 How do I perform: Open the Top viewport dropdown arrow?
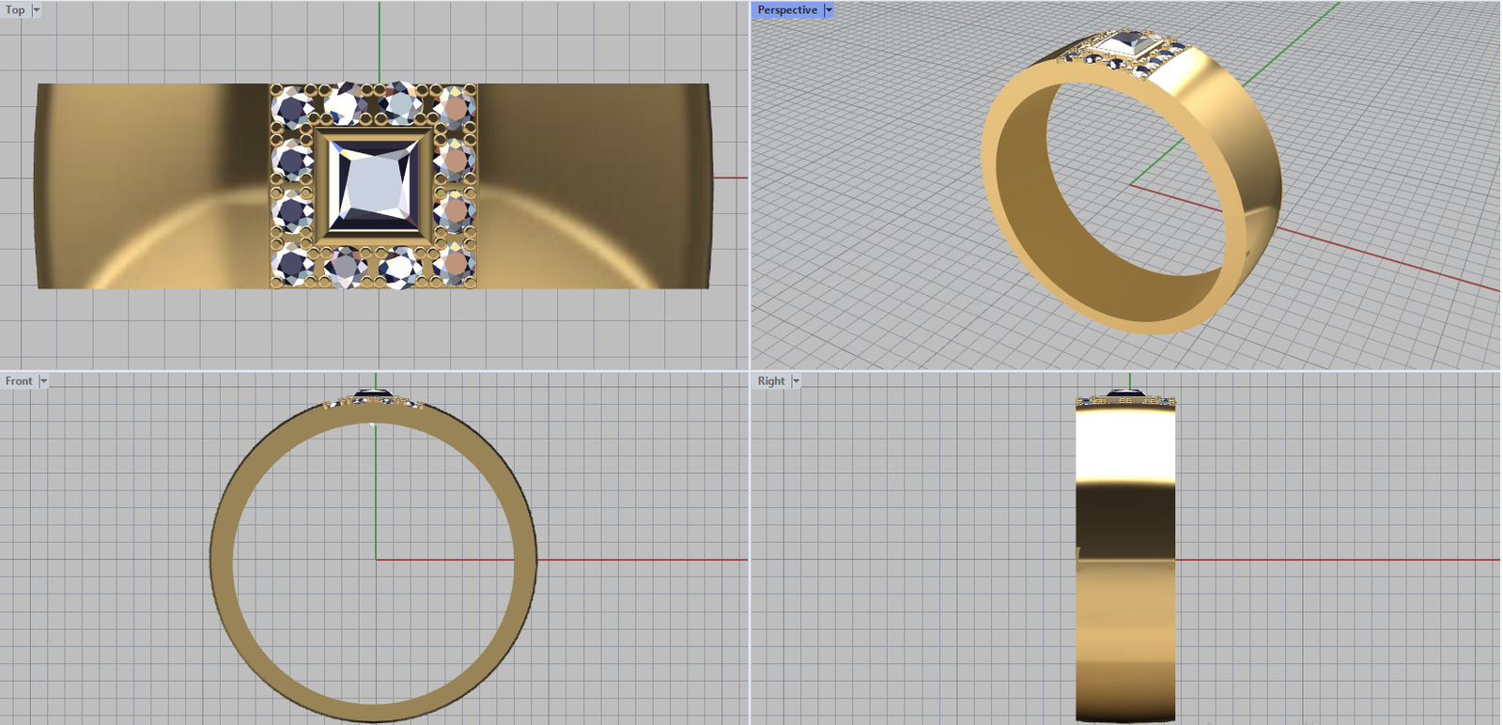[x=37, y=10]
